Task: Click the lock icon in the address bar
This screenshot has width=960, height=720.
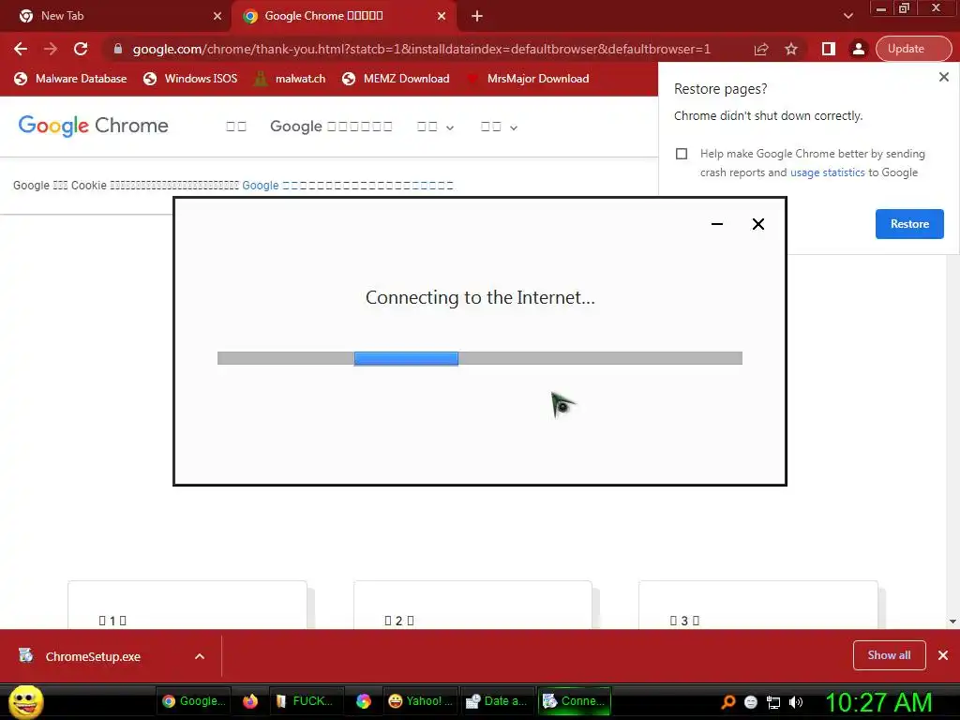Action: pos(118,49)
